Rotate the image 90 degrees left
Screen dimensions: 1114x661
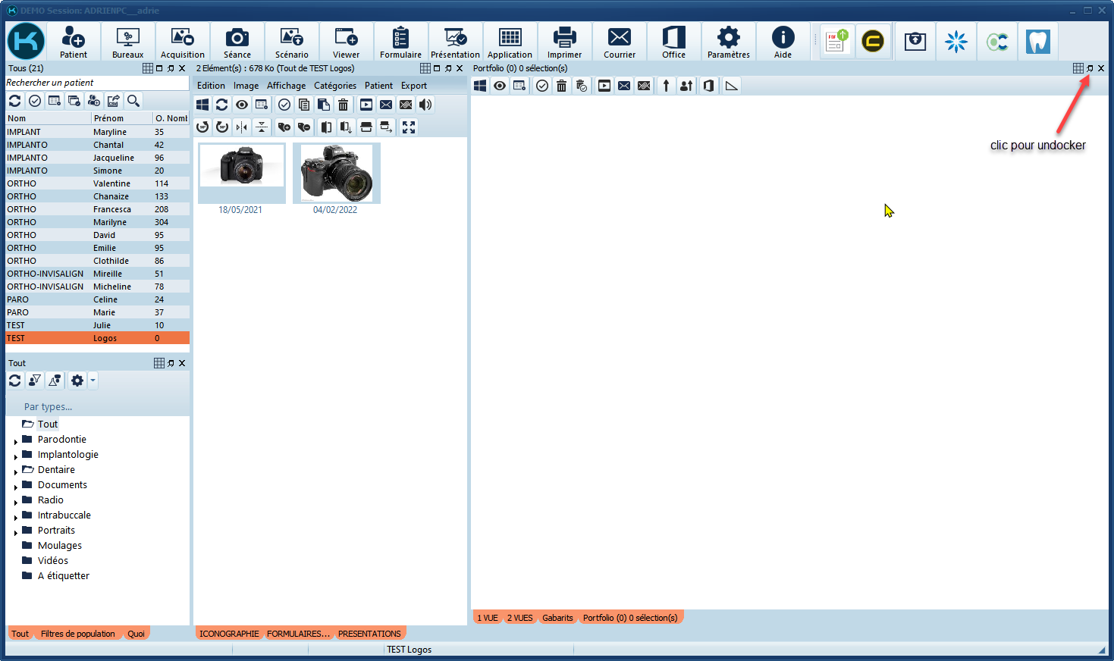pyautogui.click(x=202, y=127)
